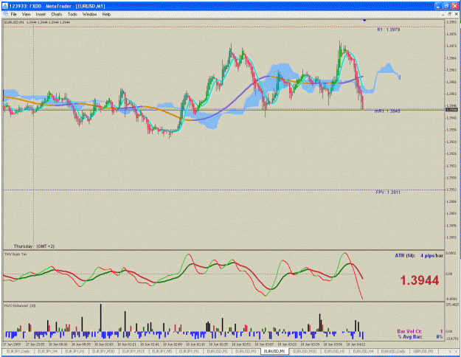Switch to the EURJPY,H1 chart tab
The width and height of the screenshot is (461, 357).
pos(74,351)
